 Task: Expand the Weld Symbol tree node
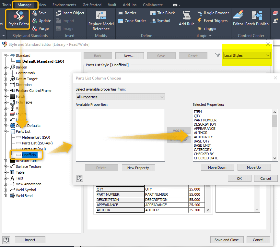coord(6,190)
